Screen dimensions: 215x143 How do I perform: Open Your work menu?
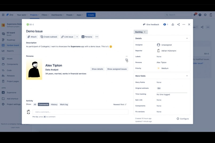tap(22, 15)
